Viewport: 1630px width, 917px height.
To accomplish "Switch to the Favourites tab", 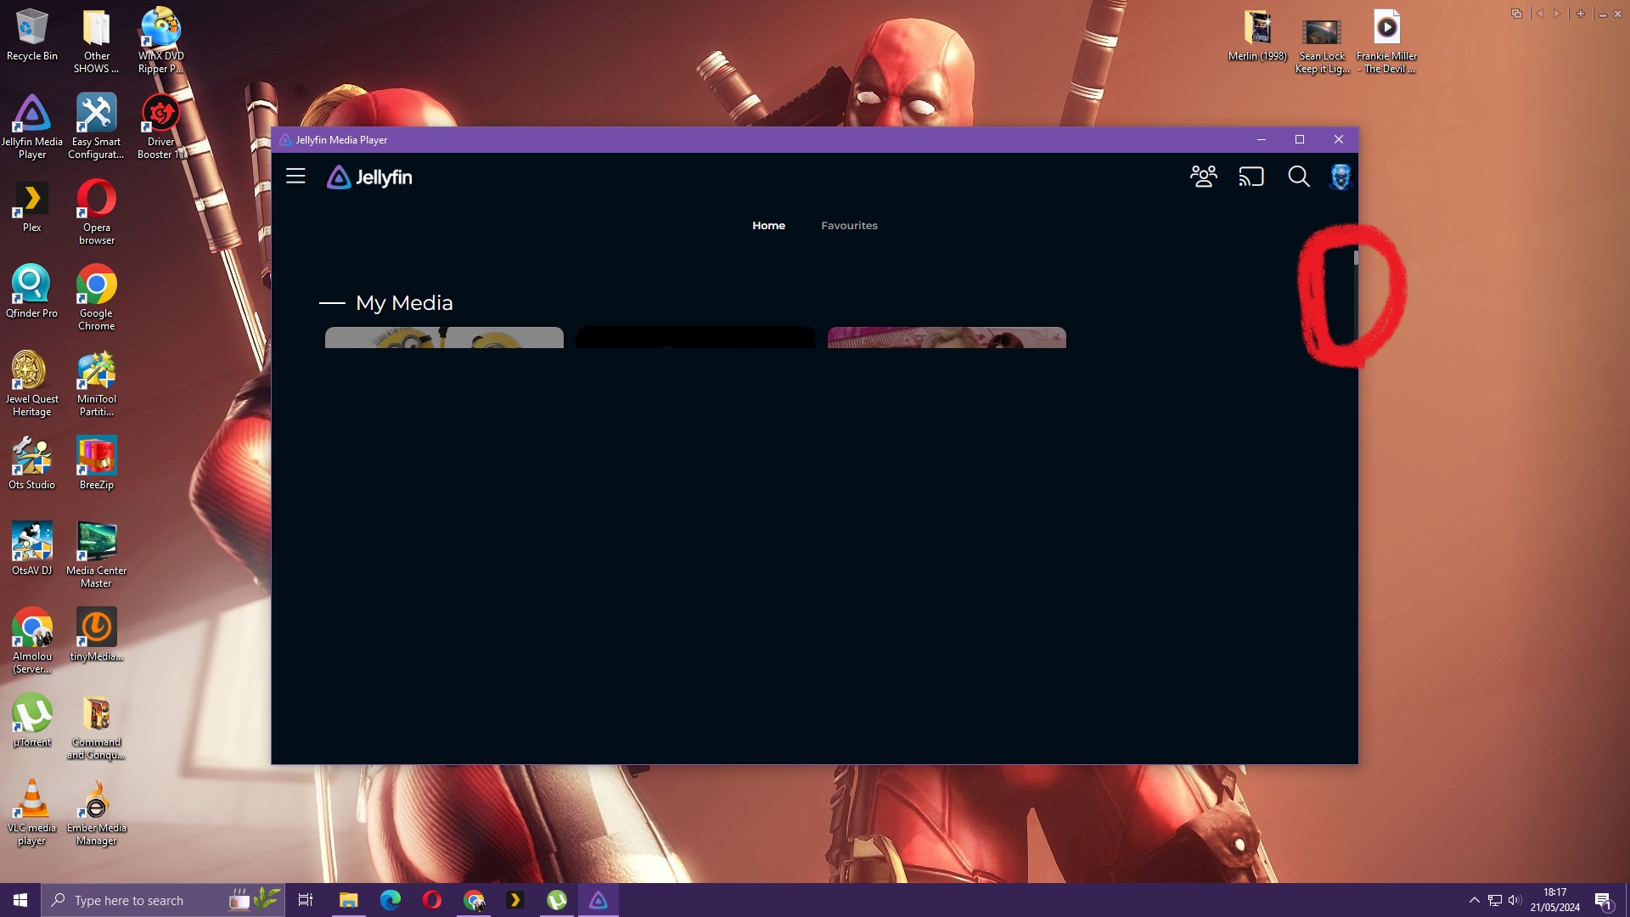I will coord(849,226).
